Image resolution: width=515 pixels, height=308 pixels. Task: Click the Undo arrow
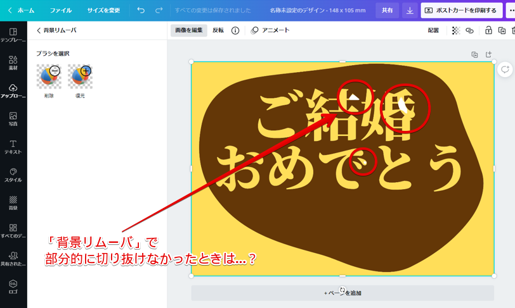tap(141, 10)
